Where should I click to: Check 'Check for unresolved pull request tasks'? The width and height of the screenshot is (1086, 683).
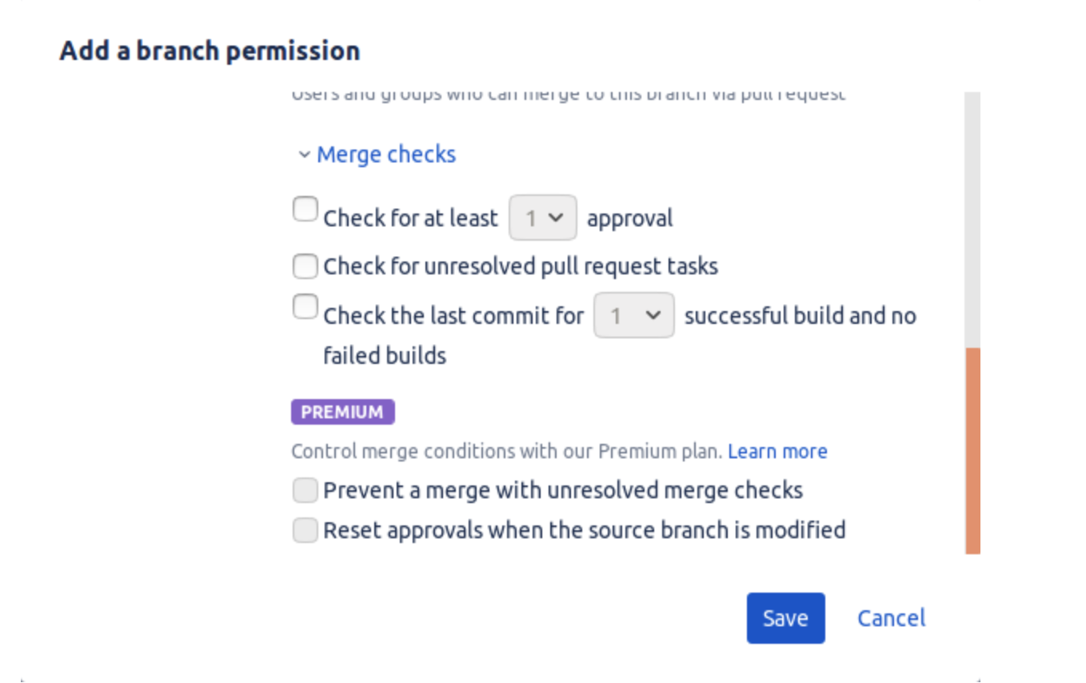coord(305,266)
